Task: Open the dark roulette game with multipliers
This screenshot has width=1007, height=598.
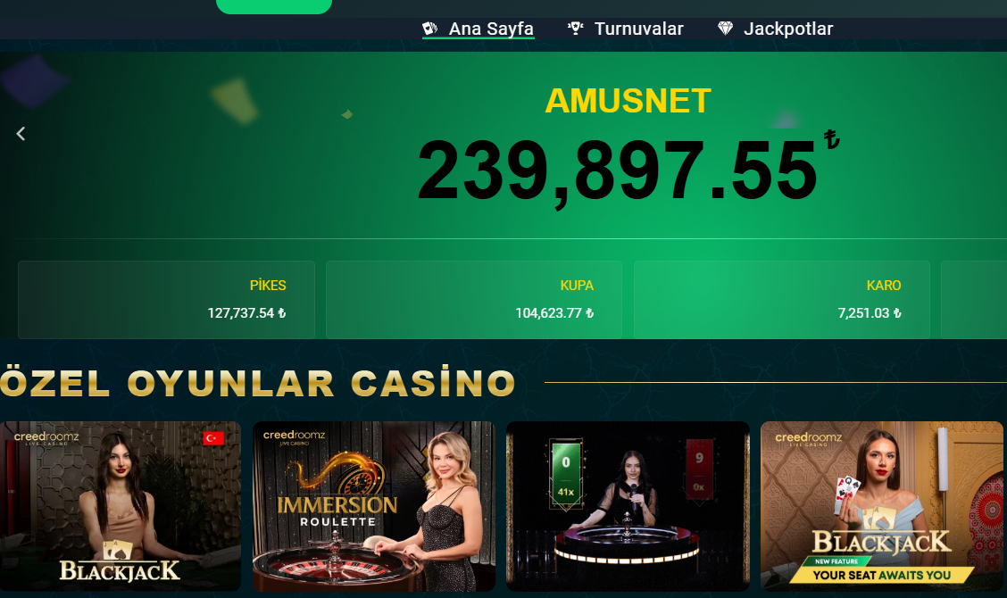Action: click(x=628, y=506)
